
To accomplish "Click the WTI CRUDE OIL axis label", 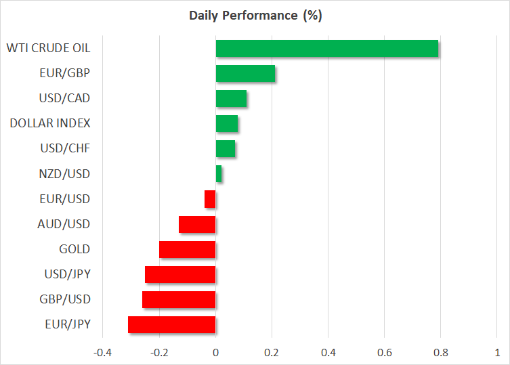I will 48,48.
